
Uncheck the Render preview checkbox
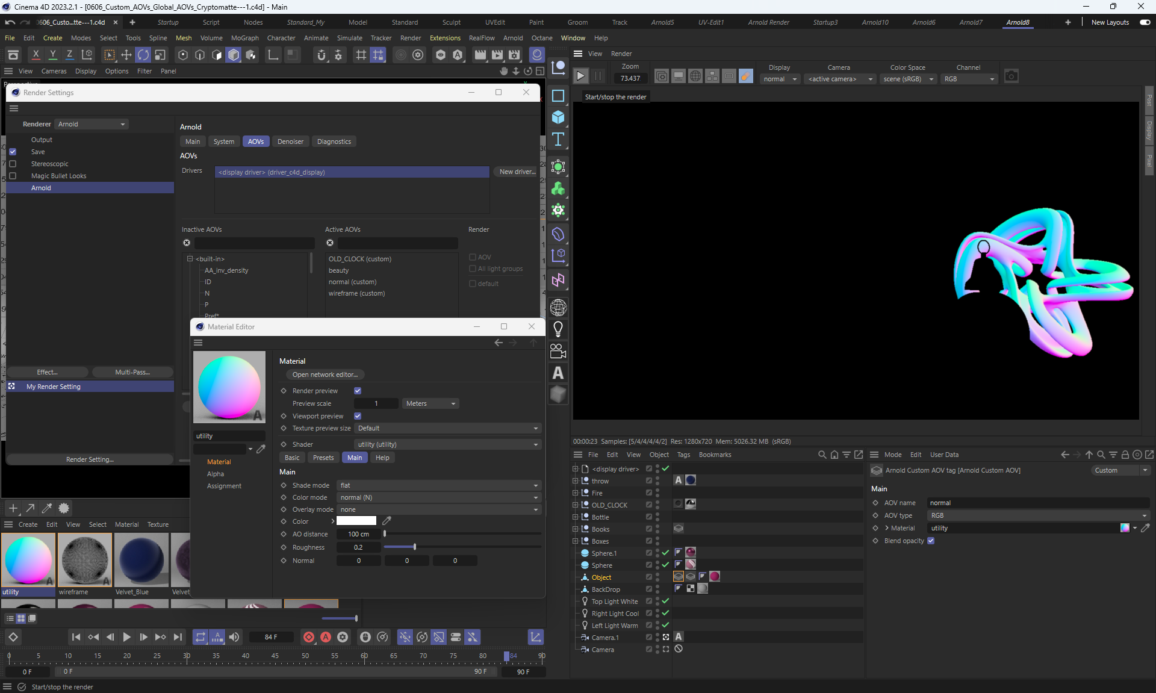[358, 391]
